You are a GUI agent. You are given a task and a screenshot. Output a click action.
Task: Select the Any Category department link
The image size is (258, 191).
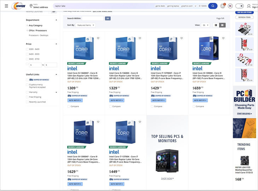pos(35,25)
